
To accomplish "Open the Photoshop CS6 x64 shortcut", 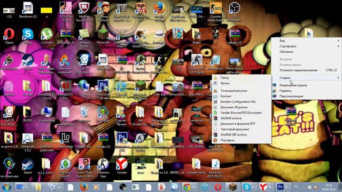I will coord(103,90).
